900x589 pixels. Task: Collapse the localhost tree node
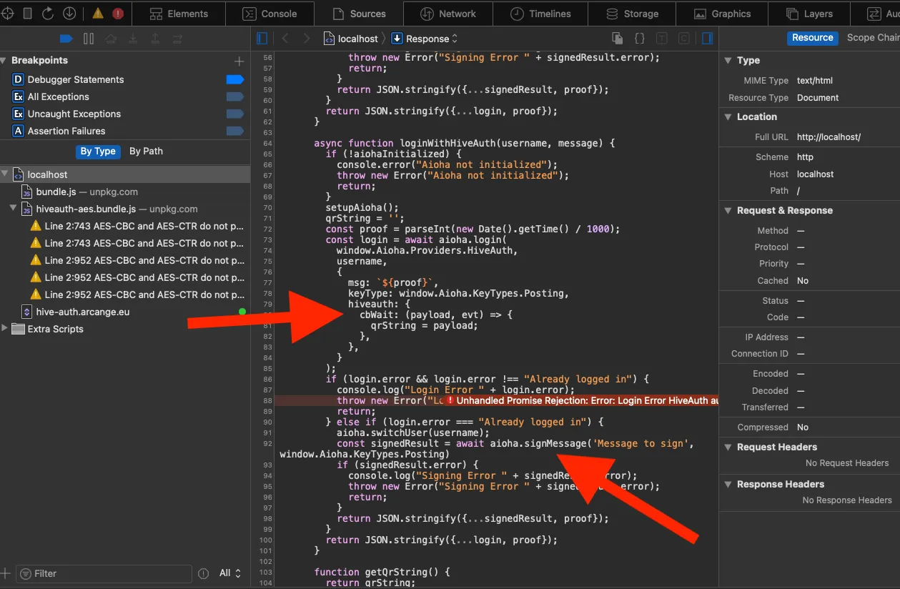pos(5,174)
